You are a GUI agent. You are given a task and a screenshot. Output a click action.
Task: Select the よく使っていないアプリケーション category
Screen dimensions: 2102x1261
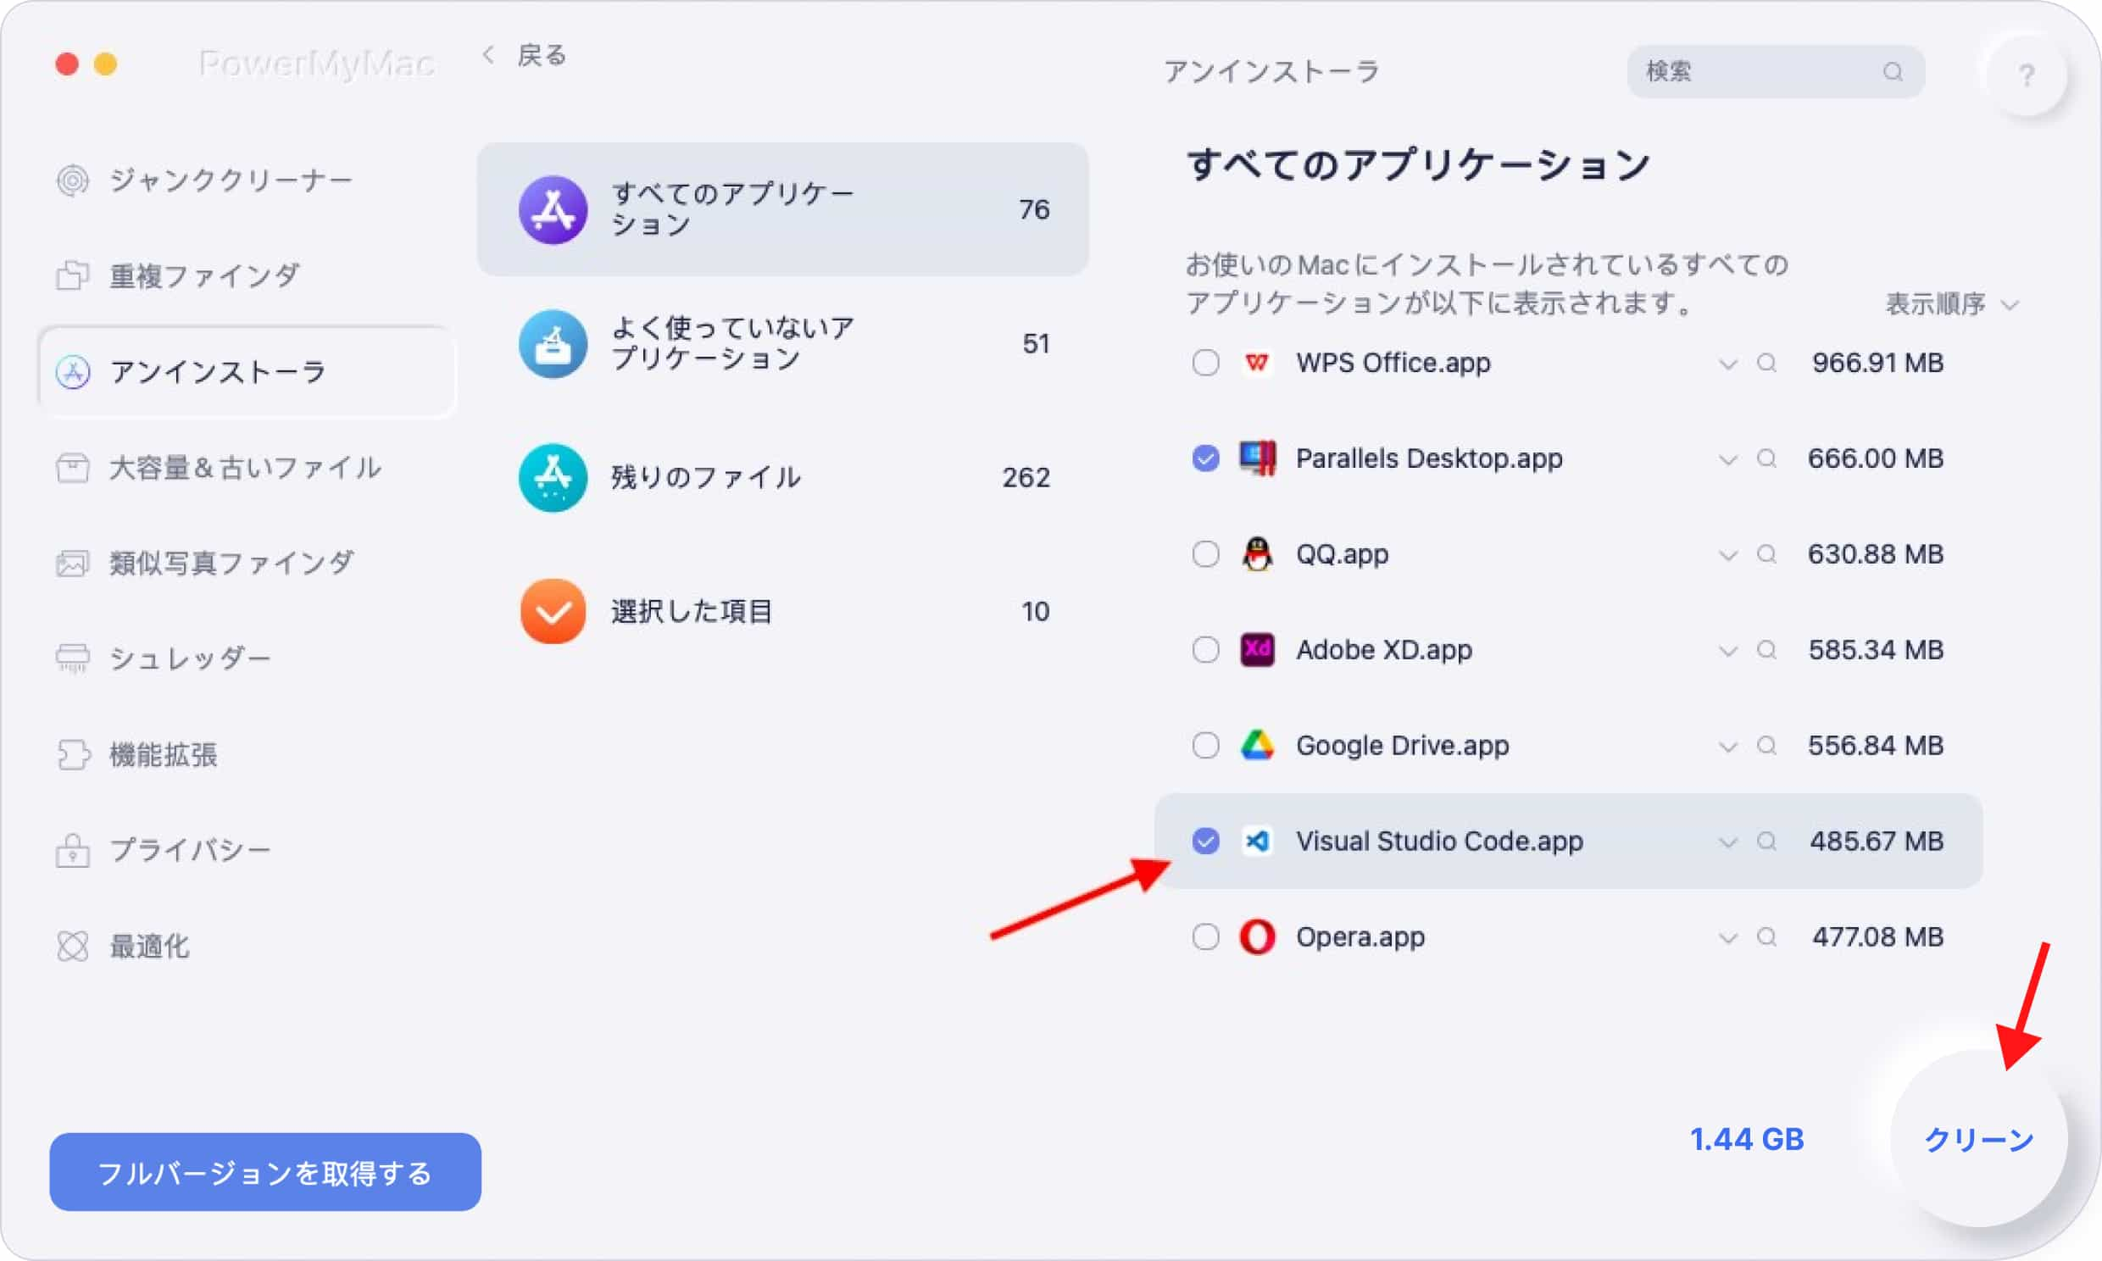(x=782, y=344)
